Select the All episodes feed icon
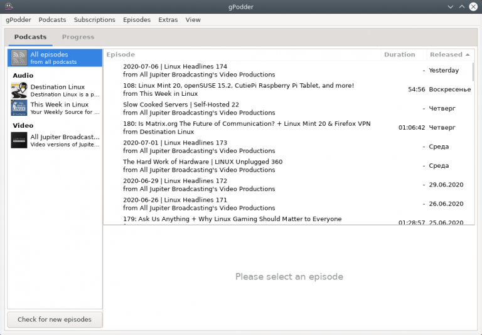 coord(19,58)
